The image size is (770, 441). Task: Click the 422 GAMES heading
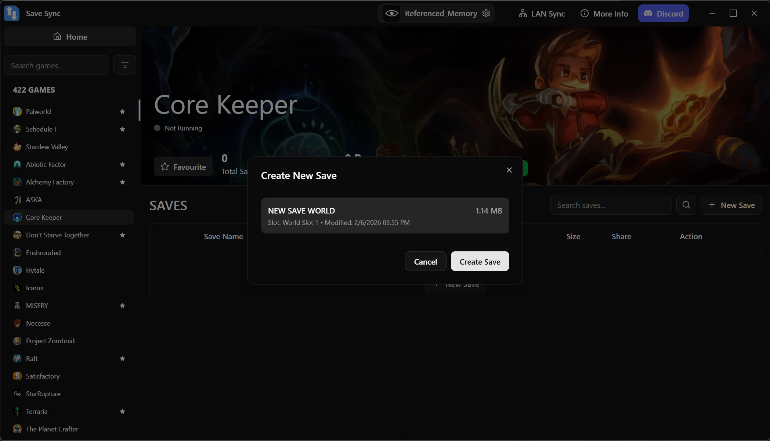(34, 90)
